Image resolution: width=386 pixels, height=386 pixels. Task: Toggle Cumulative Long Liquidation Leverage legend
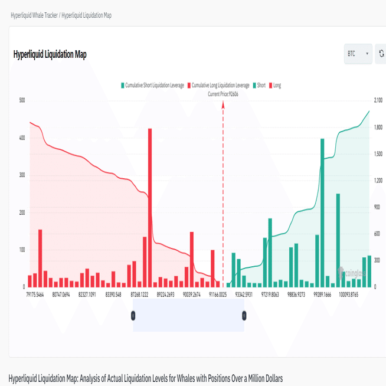[219, 86]
